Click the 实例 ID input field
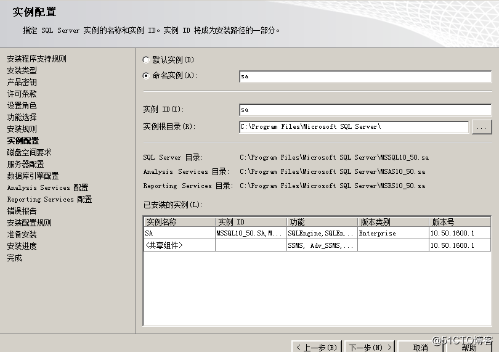This screenshot has height=352, width=499. coord(365,110)
